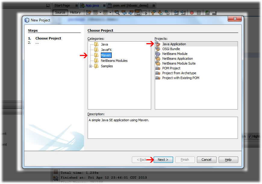The height and width of the screenshot is (184, 262).
Task: Click inside the Description text area
Action: tap(163, 128)
